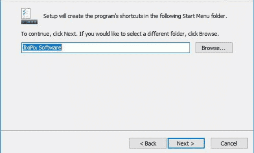Click inside the Start Menu folder field

[105, 48]
